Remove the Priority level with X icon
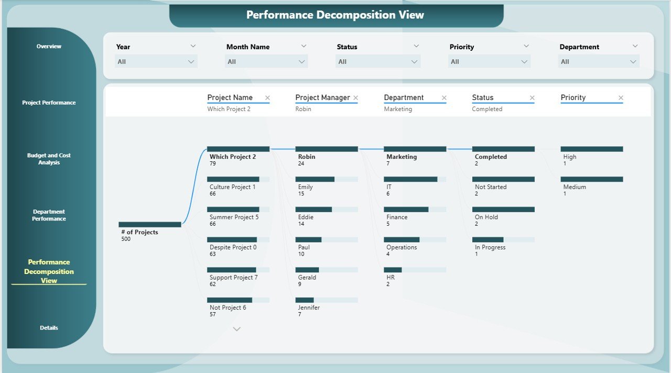 pyautogui.click(x=621, y=98)
